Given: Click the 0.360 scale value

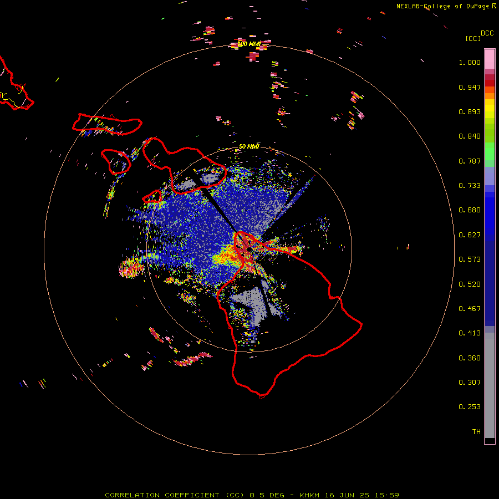Looking at the screenshot, I should coord(470,358).
